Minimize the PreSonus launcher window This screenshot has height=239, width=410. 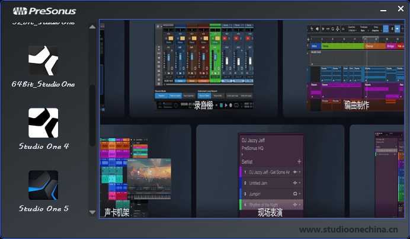[x=383, y=9]
